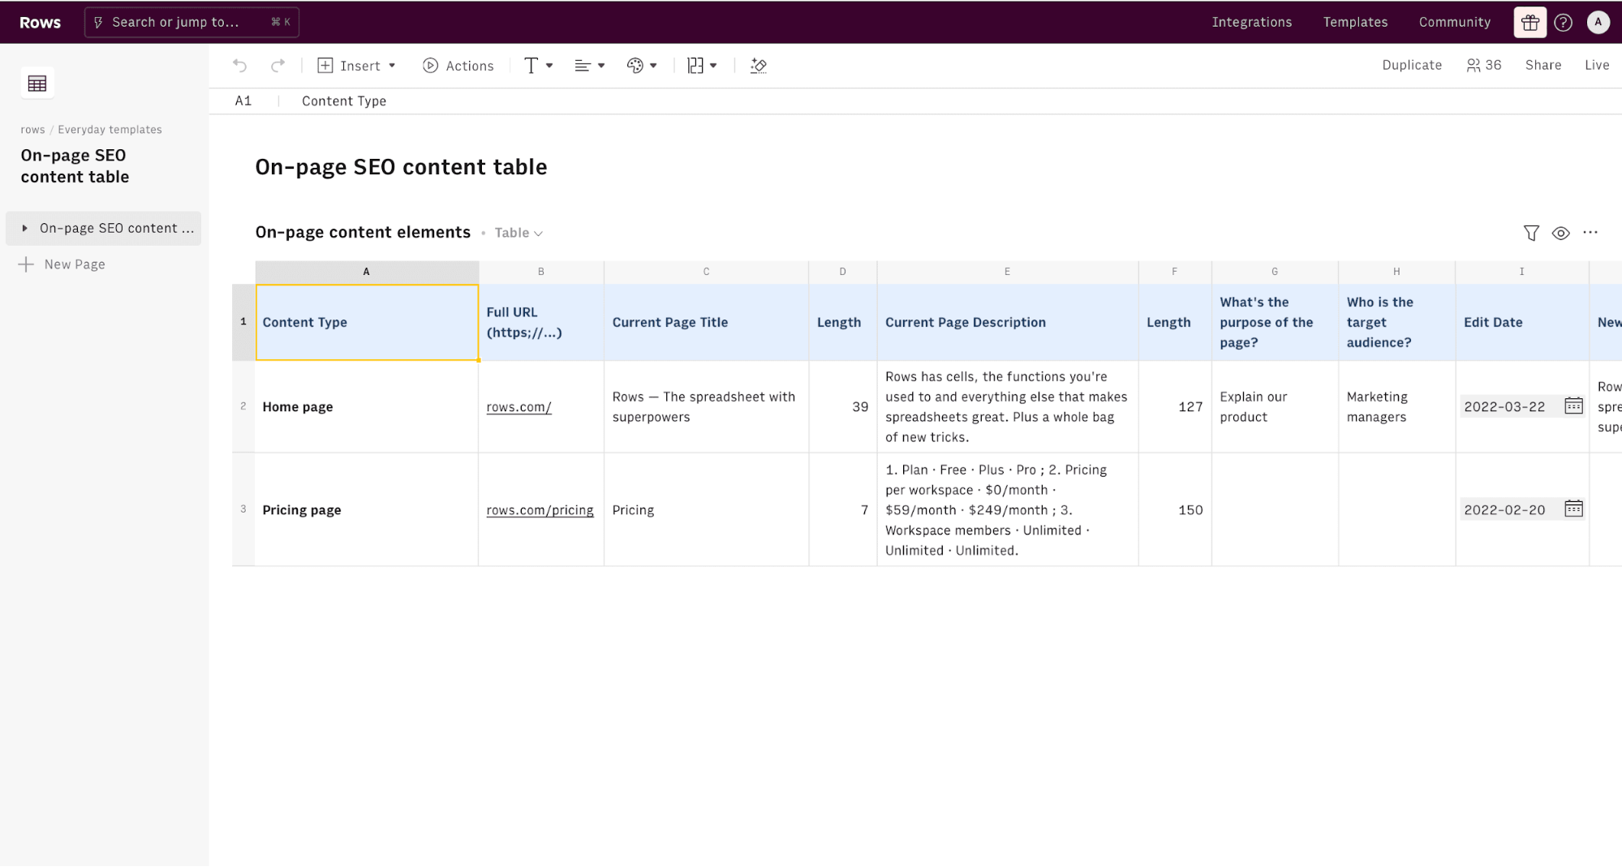Select the Marketing managers cell
1622x867 pixels.
1396,406
